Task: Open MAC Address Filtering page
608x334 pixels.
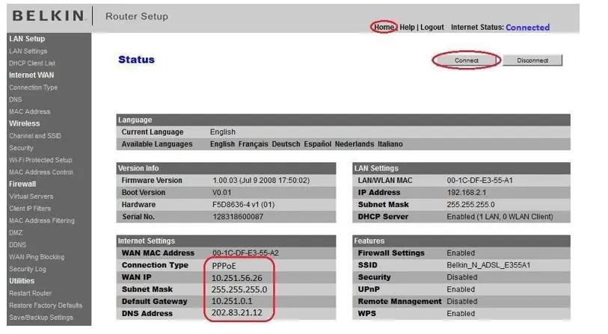Action: (x=41, y=220)
